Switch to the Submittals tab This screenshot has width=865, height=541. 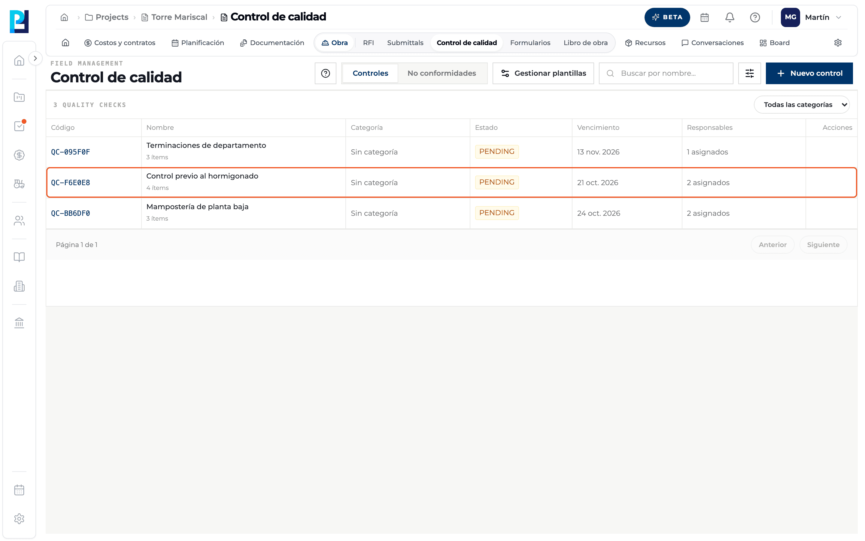pos(405,43)
